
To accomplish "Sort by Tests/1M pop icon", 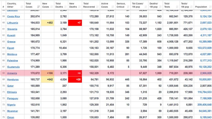I will [x=191, y=7].
